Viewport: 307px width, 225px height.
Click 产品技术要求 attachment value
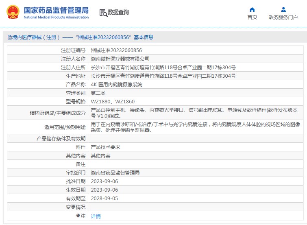(106, 147)
